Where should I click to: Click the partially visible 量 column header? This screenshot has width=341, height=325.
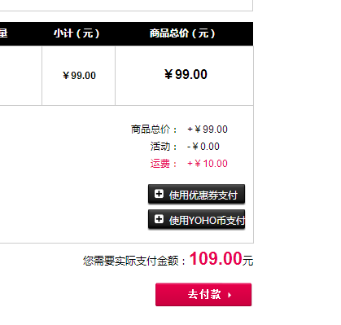pos(3,33)
